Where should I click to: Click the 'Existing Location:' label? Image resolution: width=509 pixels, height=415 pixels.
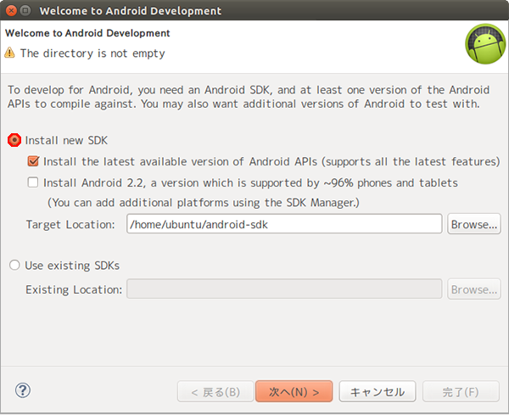point(74,289)
